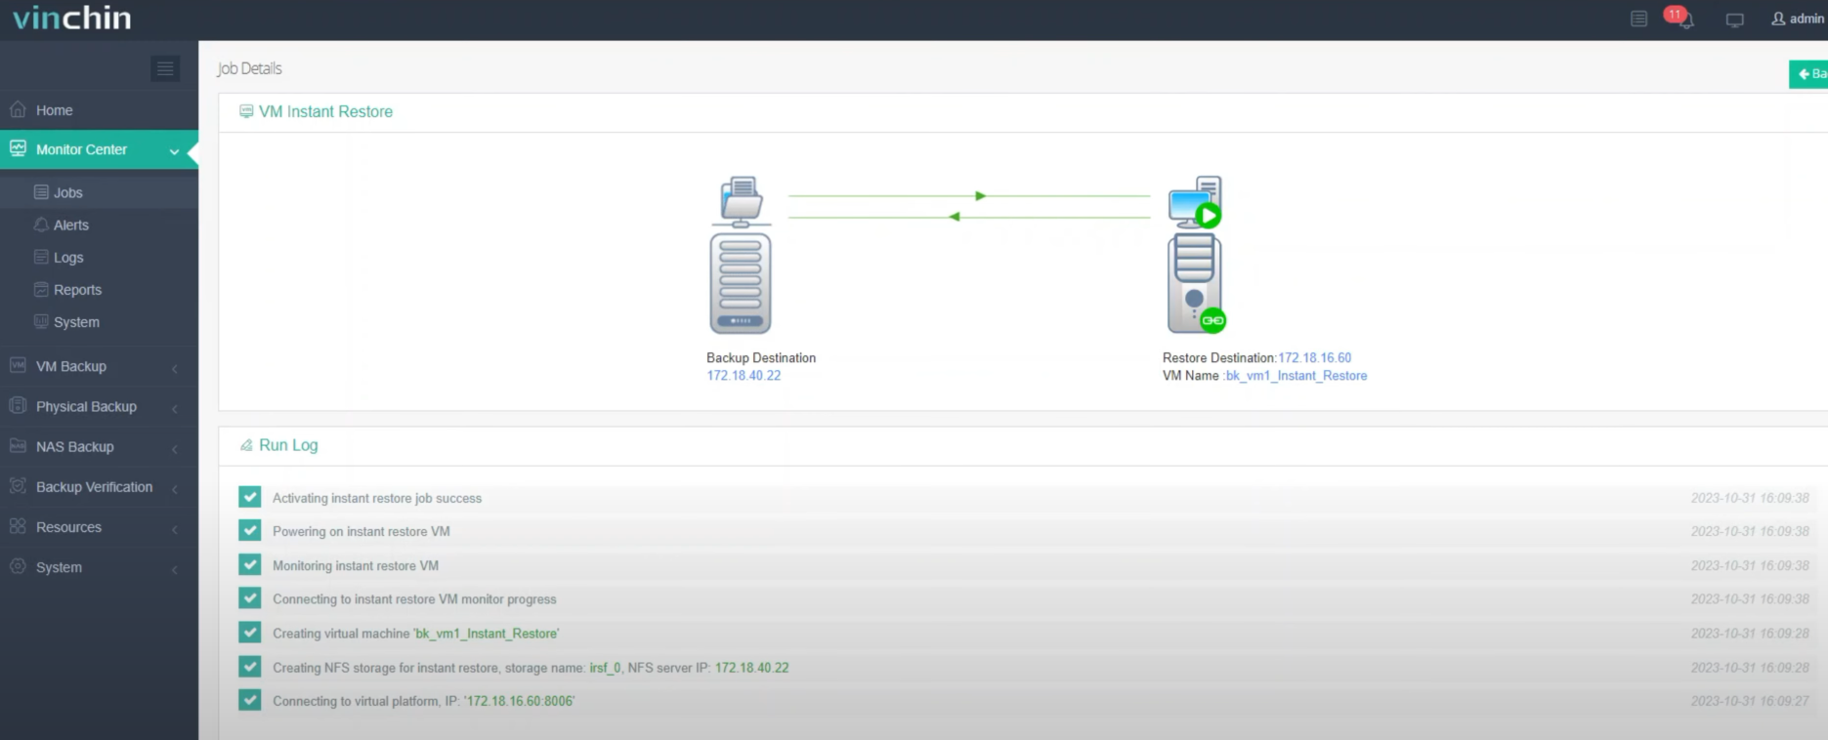Viewport: 1828px width, 740px height.
Task: Click checkbox for Creating virtual machine entry
Action: 250,633
